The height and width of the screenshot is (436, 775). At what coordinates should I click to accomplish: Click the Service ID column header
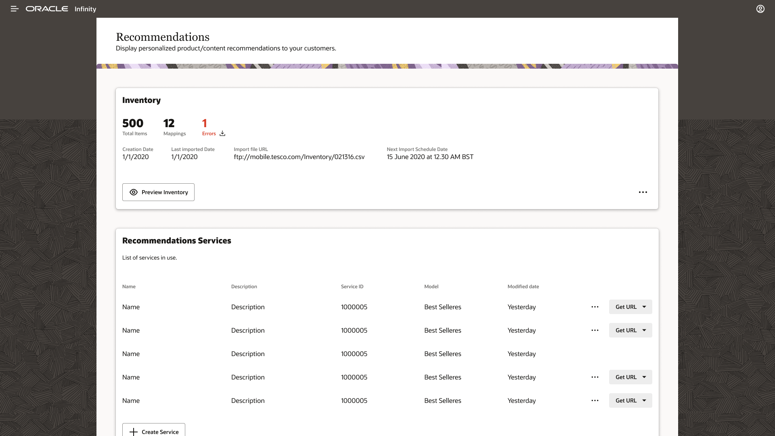click(352, 287)
